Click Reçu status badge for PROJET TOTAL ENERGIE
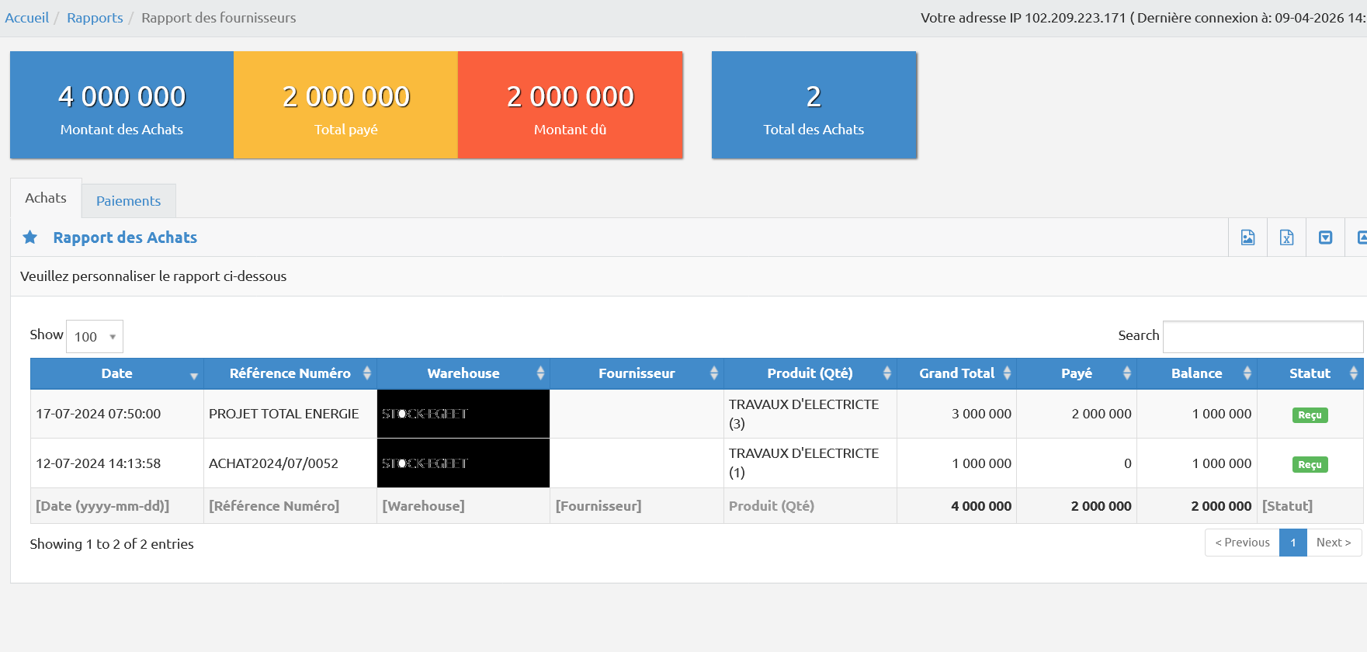This screenshot has width=1367, height=652. coord(1310,415)
